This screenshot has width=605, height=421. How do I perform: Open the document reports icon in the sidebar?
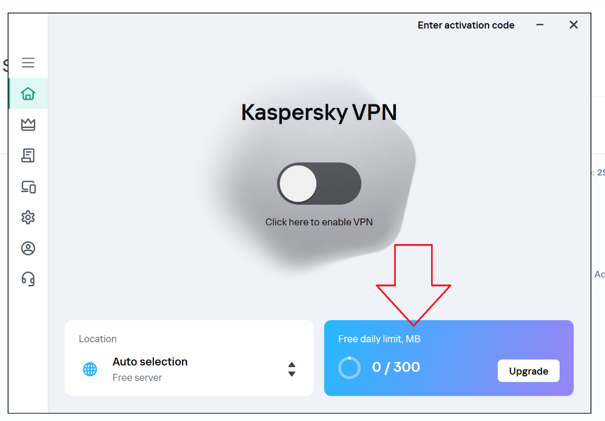pos(28,156)
